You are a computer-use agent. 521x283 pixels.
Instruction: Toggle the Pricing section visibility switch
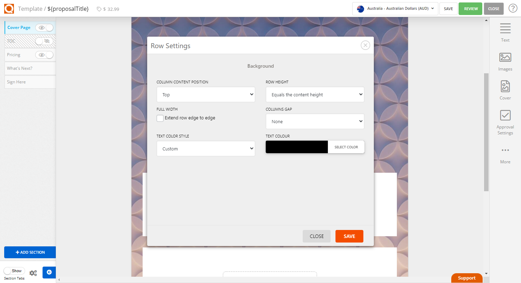(44, 55)
